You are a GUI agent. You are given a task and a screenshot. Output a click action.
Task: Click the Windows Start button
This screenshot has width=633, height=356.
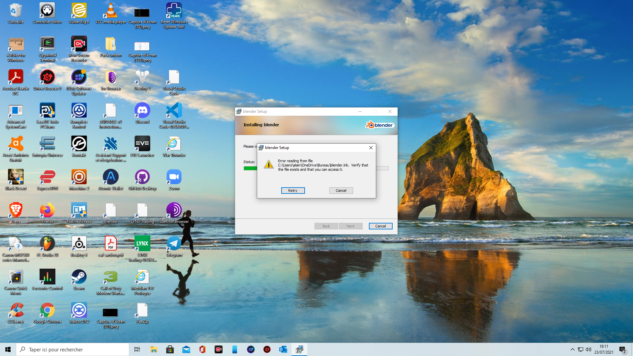(8, 349)
